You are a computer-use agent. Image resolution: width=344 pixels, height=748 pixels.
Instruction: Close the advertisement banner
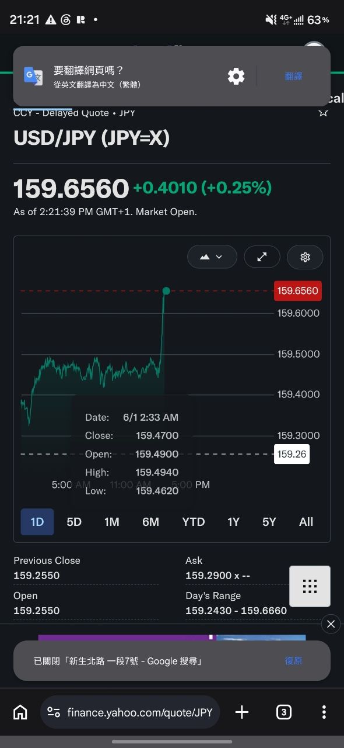[x=331, y=624]
